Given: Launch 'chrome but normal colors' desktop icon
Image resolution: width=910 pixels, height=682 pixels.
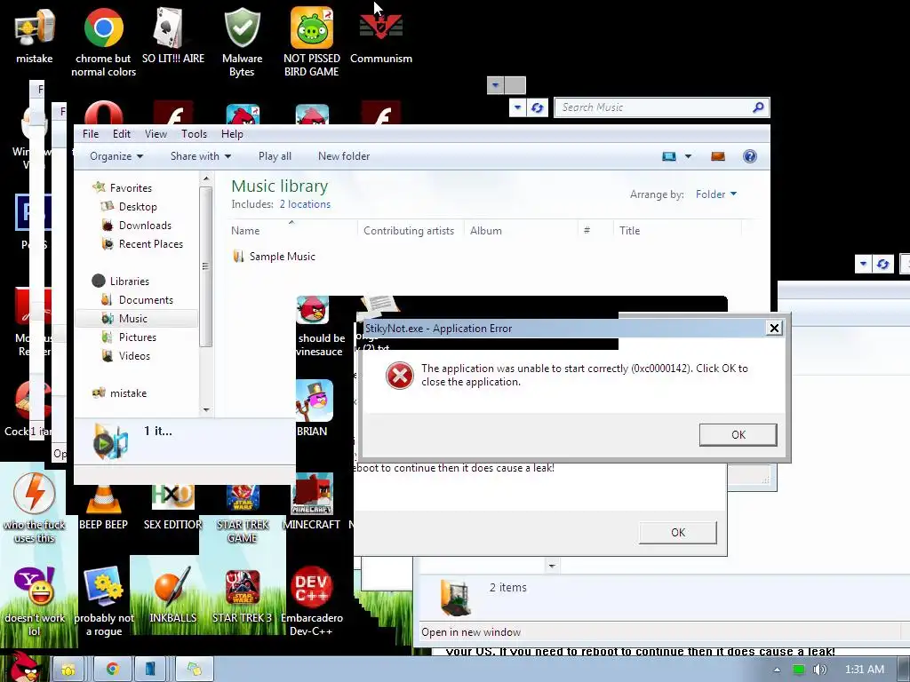Looking at the screenshot, I should tap(103, 42).
